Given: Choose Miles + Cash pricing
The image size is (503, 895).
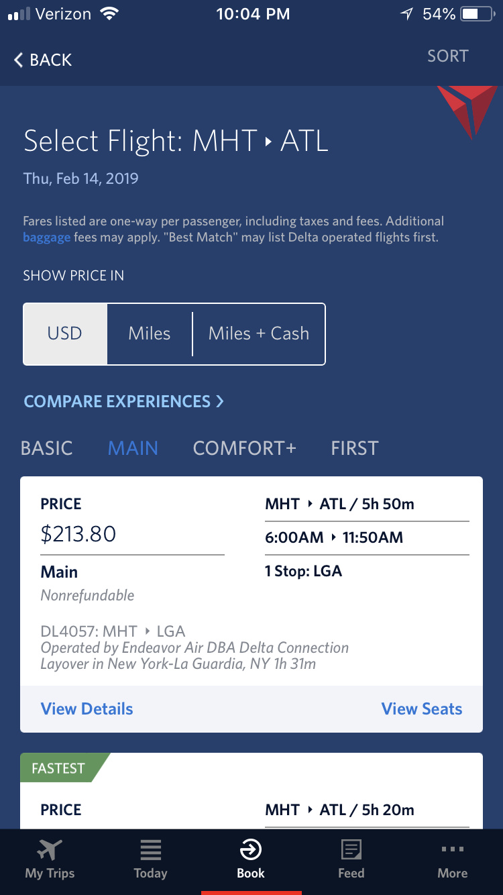Looking at the screenshot, I should [x=258, y=333].
